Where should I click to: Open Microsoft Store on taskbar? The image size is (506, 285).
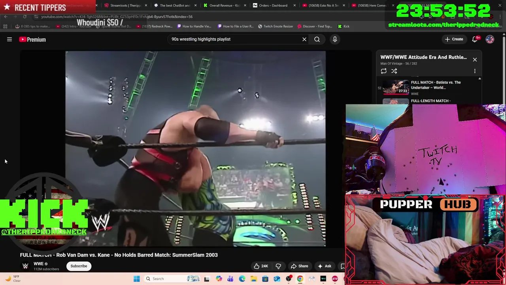[x=265, y=279]
